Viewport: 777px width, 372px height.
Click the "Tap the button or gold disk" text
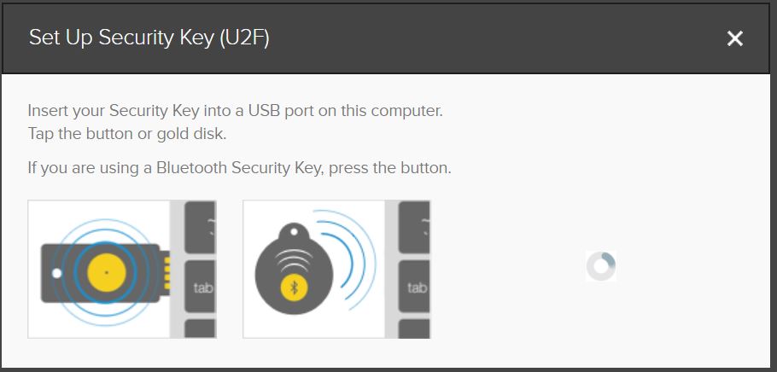click(126, 134)
